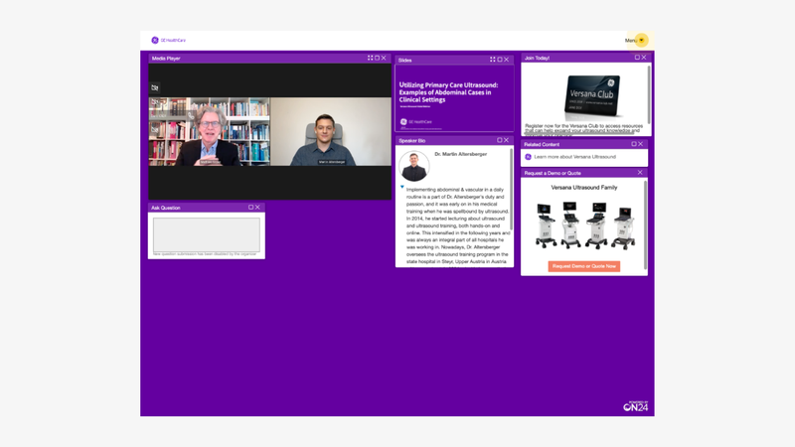Close the Ask Question panel

[257, 208]
